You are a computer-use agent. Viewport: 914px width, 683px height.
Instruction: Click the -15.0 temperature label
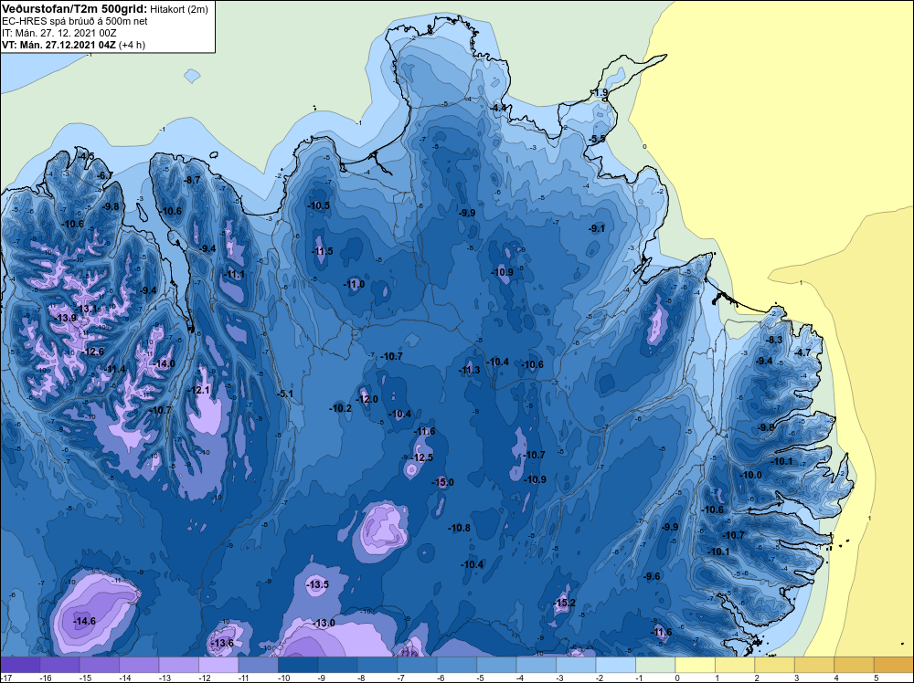coord(442,482)
